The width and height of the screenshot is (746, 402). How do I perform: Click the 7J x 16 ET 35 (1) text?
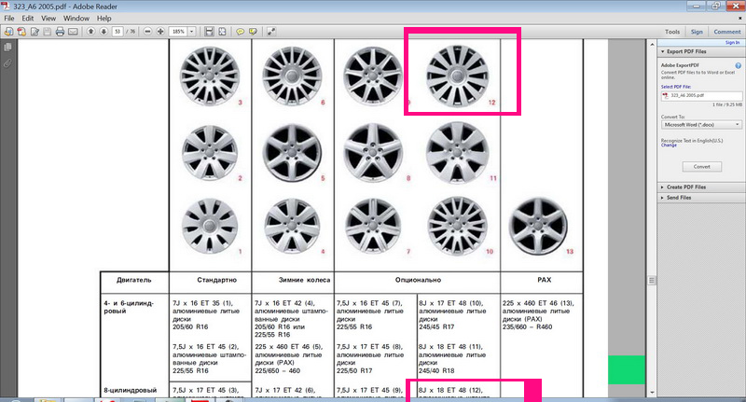pyautogui.click(x=202, y=303)
